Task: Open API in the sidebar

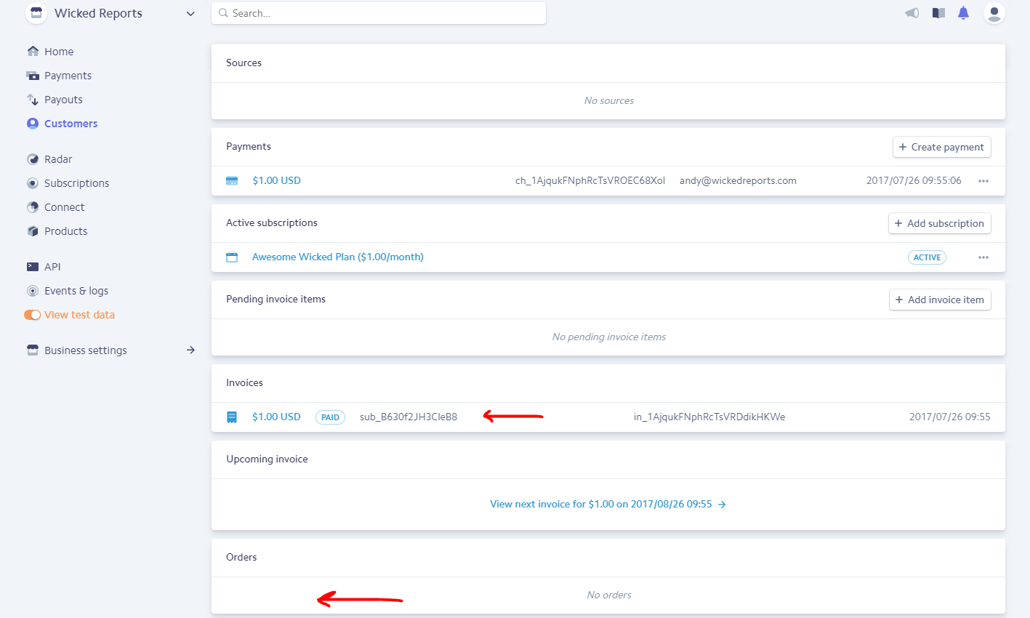Action: [52, 267]
